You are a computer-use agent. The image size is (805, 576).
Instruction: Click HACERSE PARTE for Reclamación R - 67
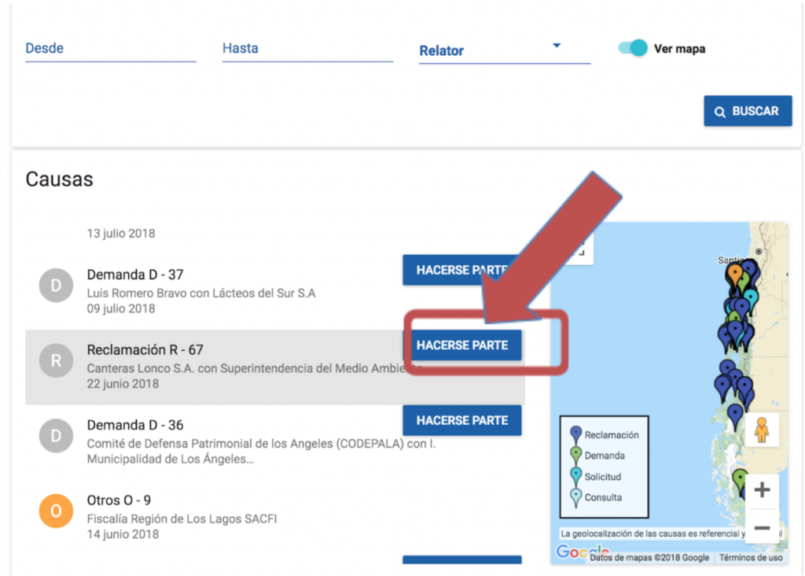click(x=461, y=345)
